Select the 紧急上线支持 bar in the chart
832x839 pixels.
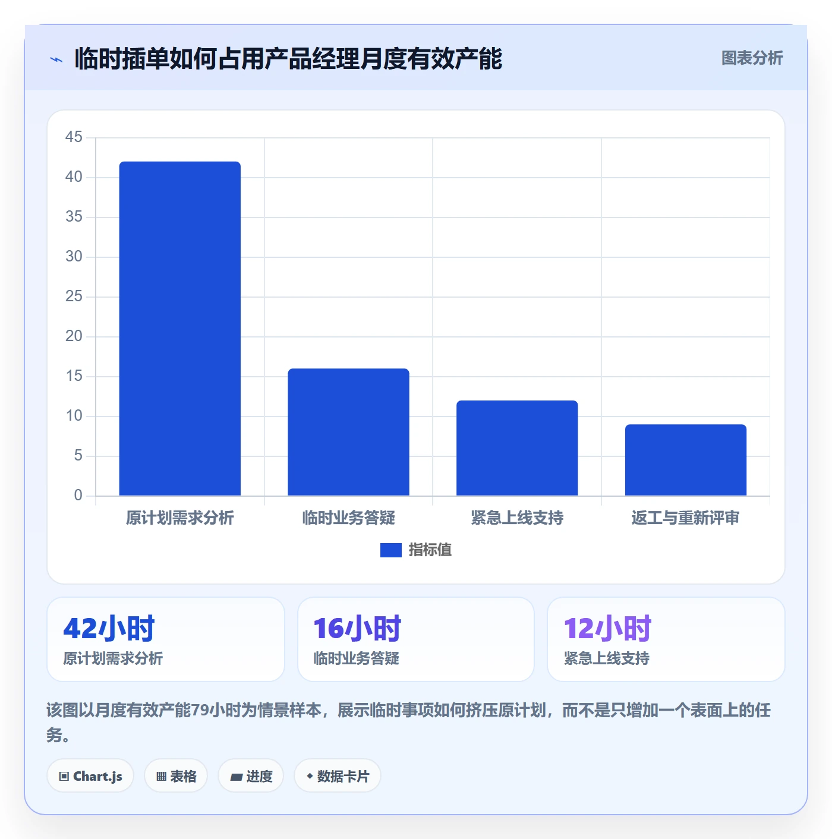[517, 448]
